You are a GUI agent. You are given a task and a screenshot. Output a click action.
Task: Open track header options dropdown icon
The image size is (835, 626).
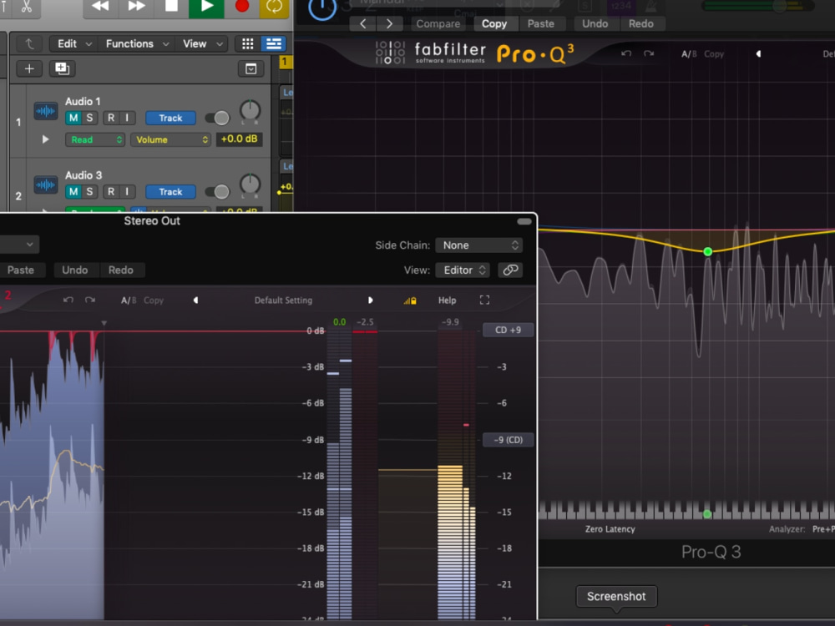[x=250, y=68]
